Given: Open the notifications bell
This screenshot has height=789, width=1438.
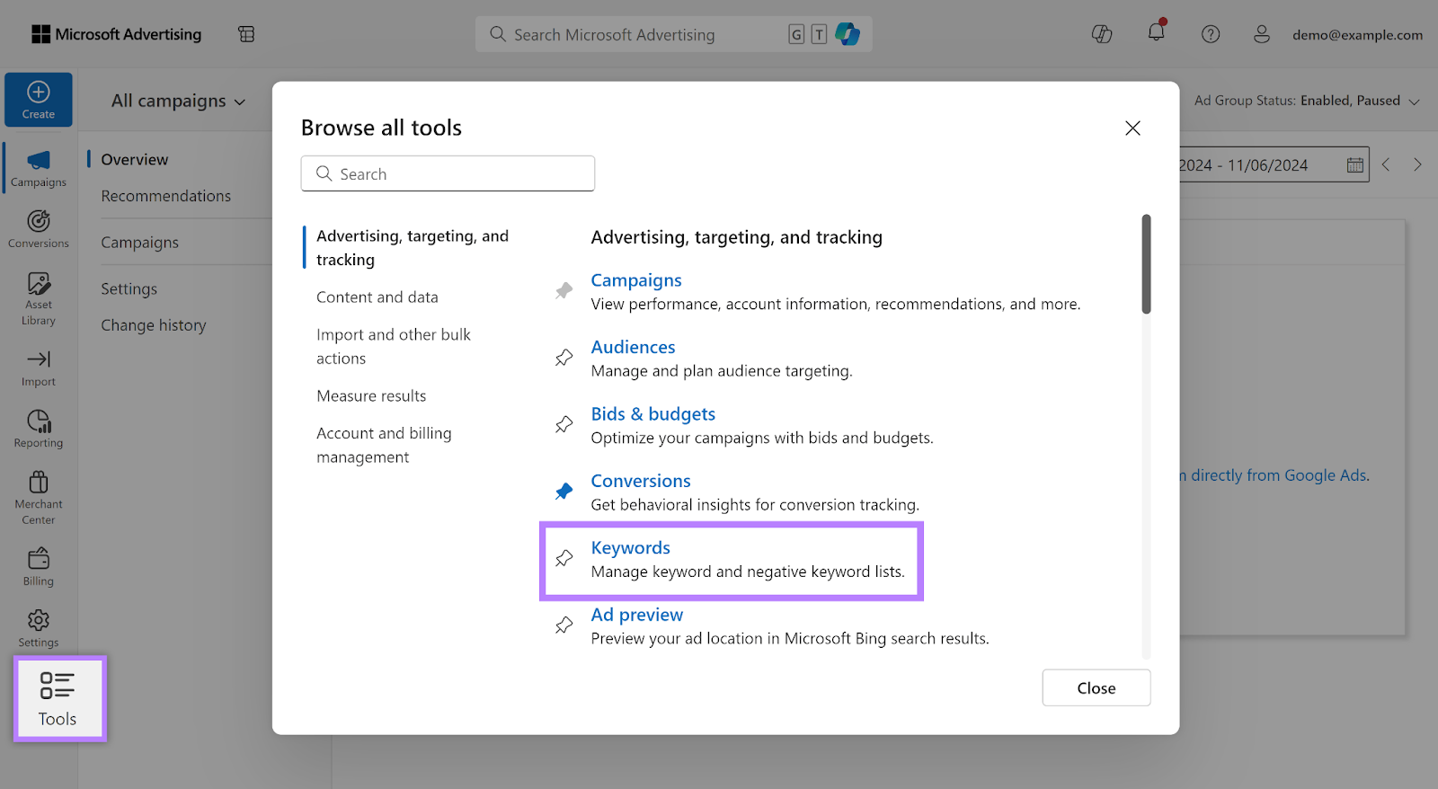Looking at the screenshot, I should tap(1157, 32).
